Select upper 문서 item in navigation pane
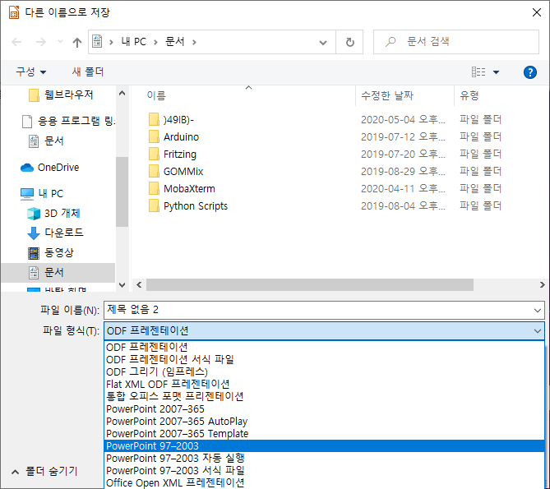550x489 pixels. point(46,141)
